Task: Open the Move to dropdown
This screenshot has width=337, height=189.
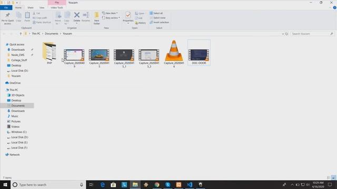Action: point(58,18)
